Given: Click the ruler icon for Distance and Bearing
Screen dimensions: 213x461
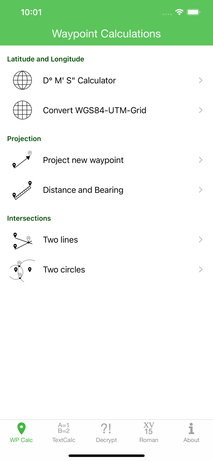Looking at the screenshot, I should [22, 190].
